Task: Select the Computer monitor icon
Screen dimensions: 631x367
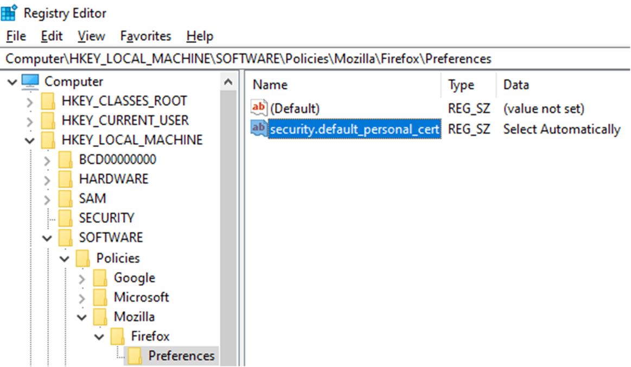Action: coord(30,82)
